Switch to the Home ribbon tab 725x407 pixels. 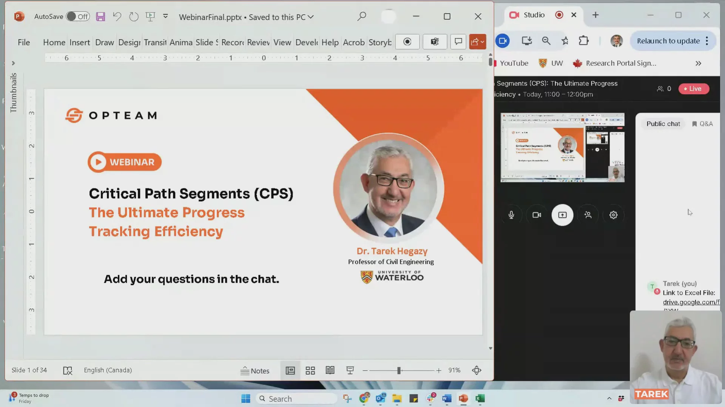click(54, 42)
